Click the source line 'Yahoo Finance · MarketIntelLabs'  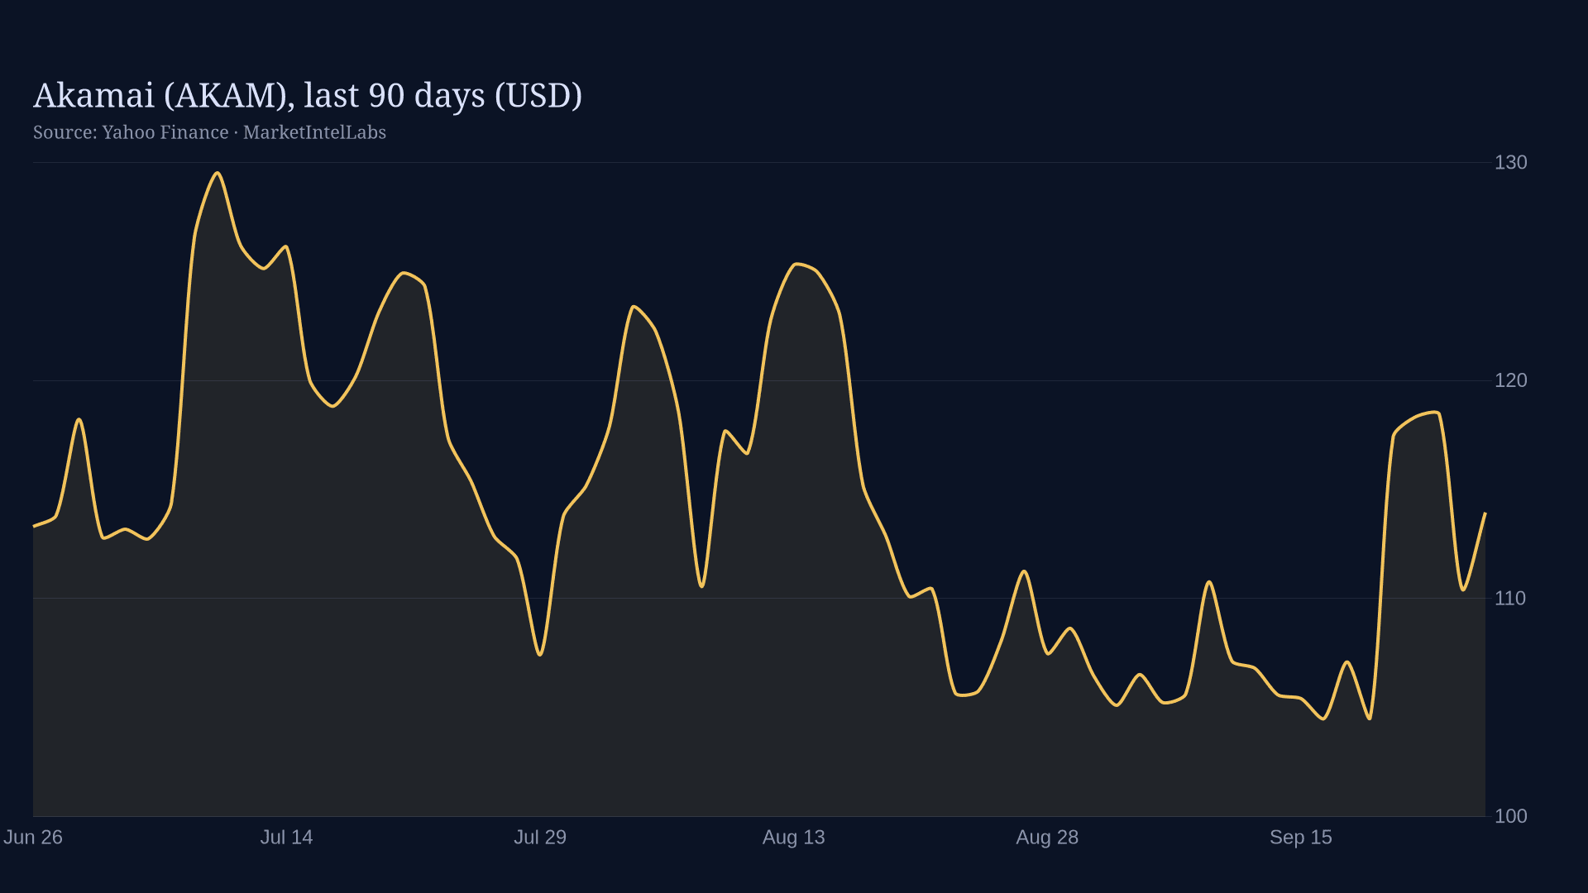244,132
